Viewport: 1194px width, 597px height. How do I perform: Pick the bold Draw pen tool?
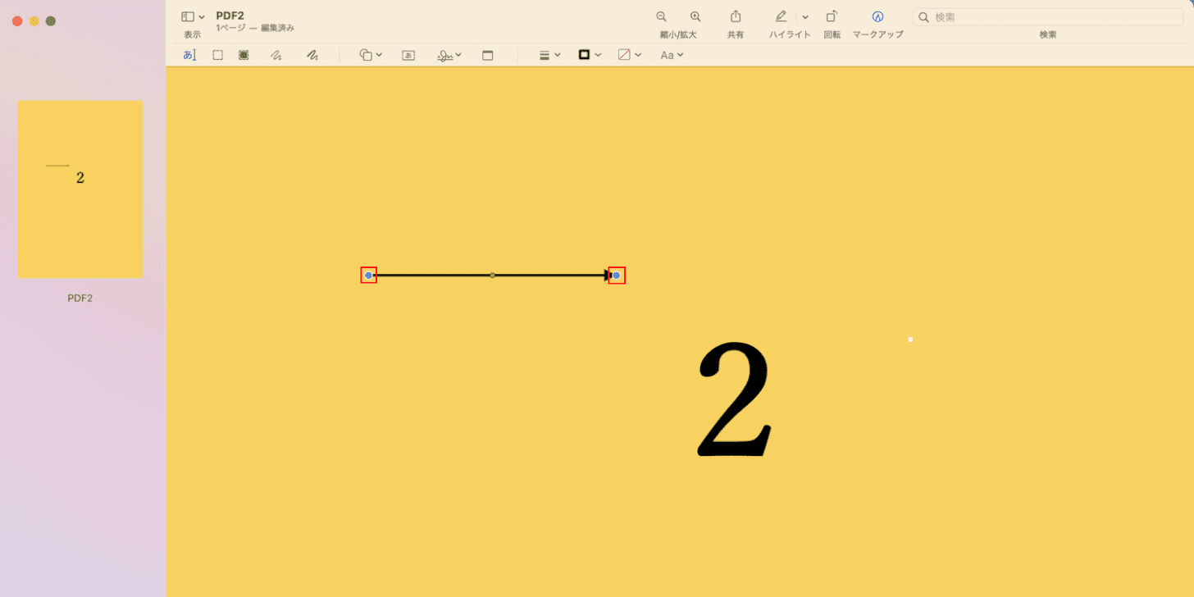click(x=312, y=55)
